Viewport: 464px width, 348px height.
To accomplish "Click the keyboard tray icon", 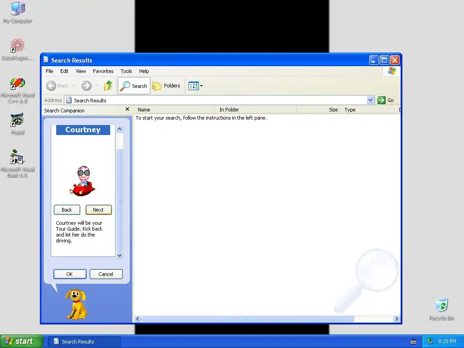I will [413, 342].
